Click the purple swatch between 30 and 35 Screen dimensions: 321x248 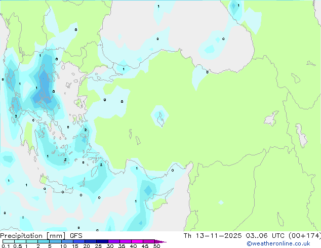click(x=113, y=241)
